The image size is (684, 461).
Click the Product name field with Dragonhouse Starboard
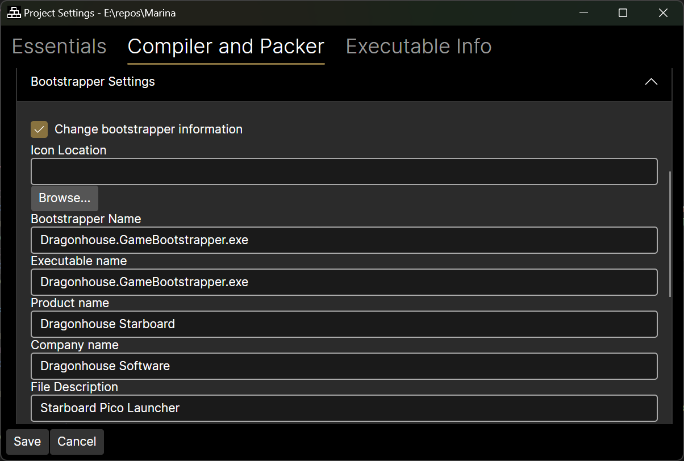tap(344, 324)
